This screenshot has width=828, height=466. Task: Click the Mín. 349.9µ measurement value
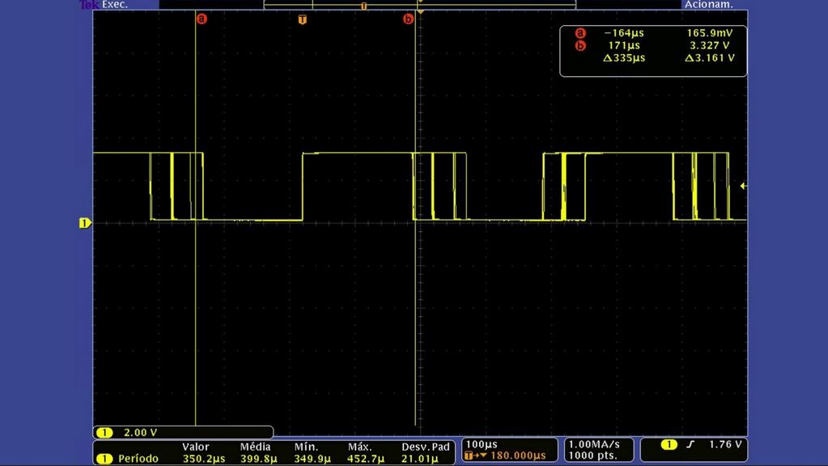point(312,458)
